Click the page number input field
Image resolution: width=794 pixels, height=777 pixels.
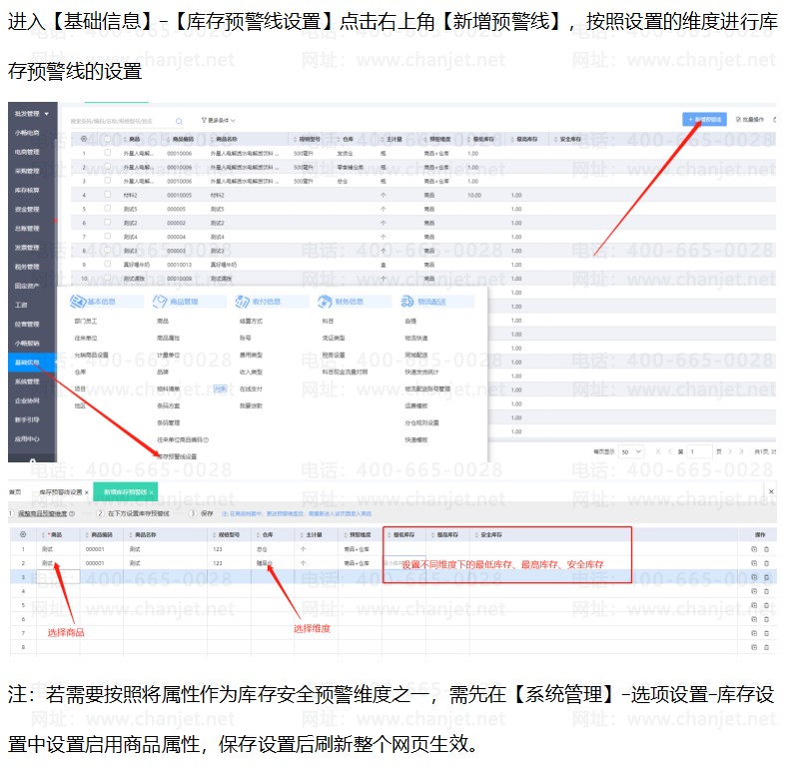pos(699,451)
